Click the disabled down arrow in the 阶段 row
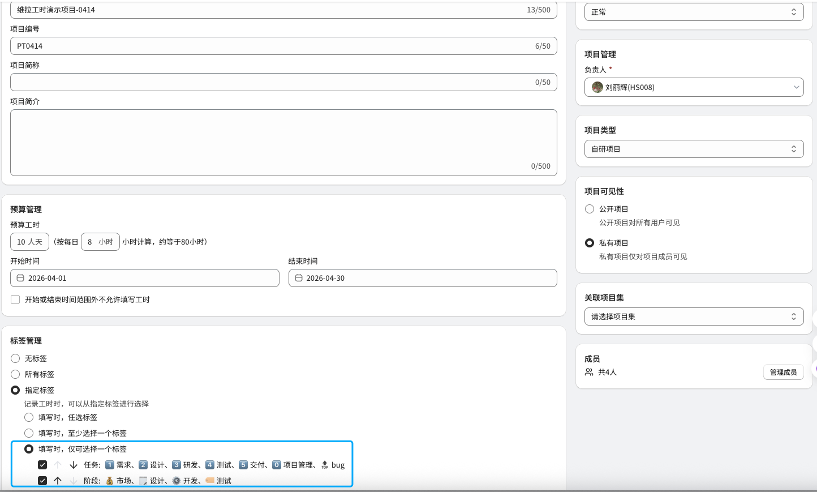Image resolution: width=817 pixels, height=492 pixels. coord(74,481)
